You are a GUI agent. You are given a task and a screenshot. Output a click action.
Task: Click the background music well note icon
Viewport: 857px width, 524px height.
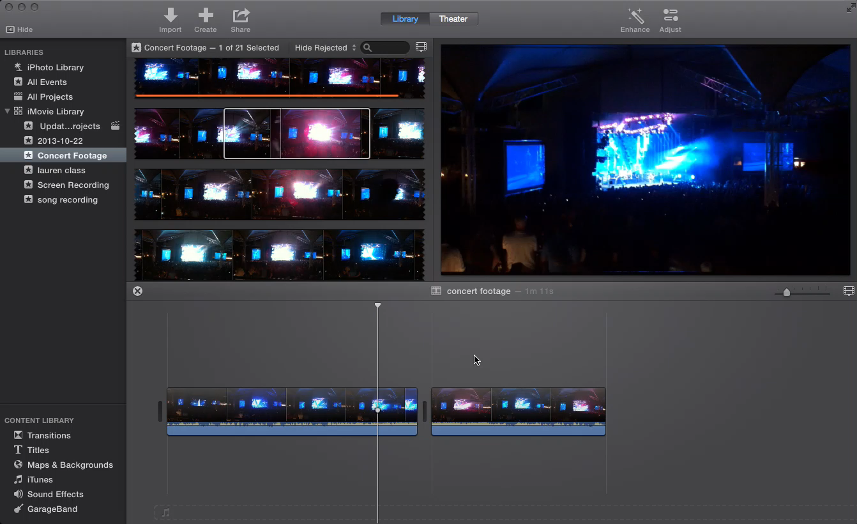coord(165,512)
